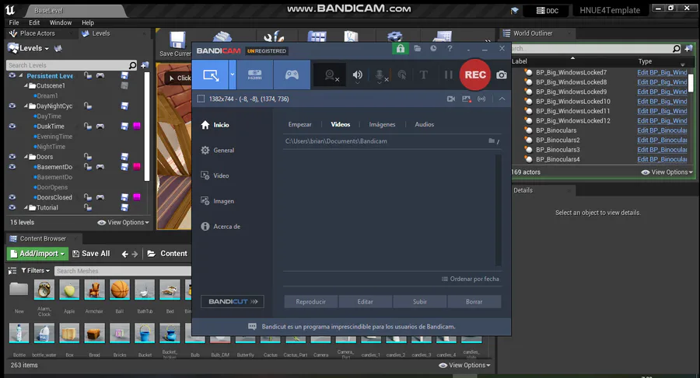Take a screenshot with the camera icon
This screenshot has width=700, height=378.
pos(502,75)
